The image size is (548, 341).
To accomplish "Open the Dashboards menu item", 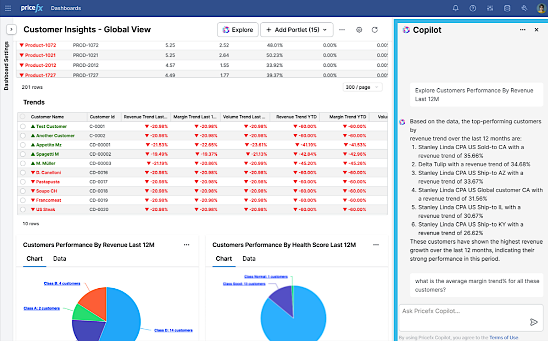I will tap(66, 8).
